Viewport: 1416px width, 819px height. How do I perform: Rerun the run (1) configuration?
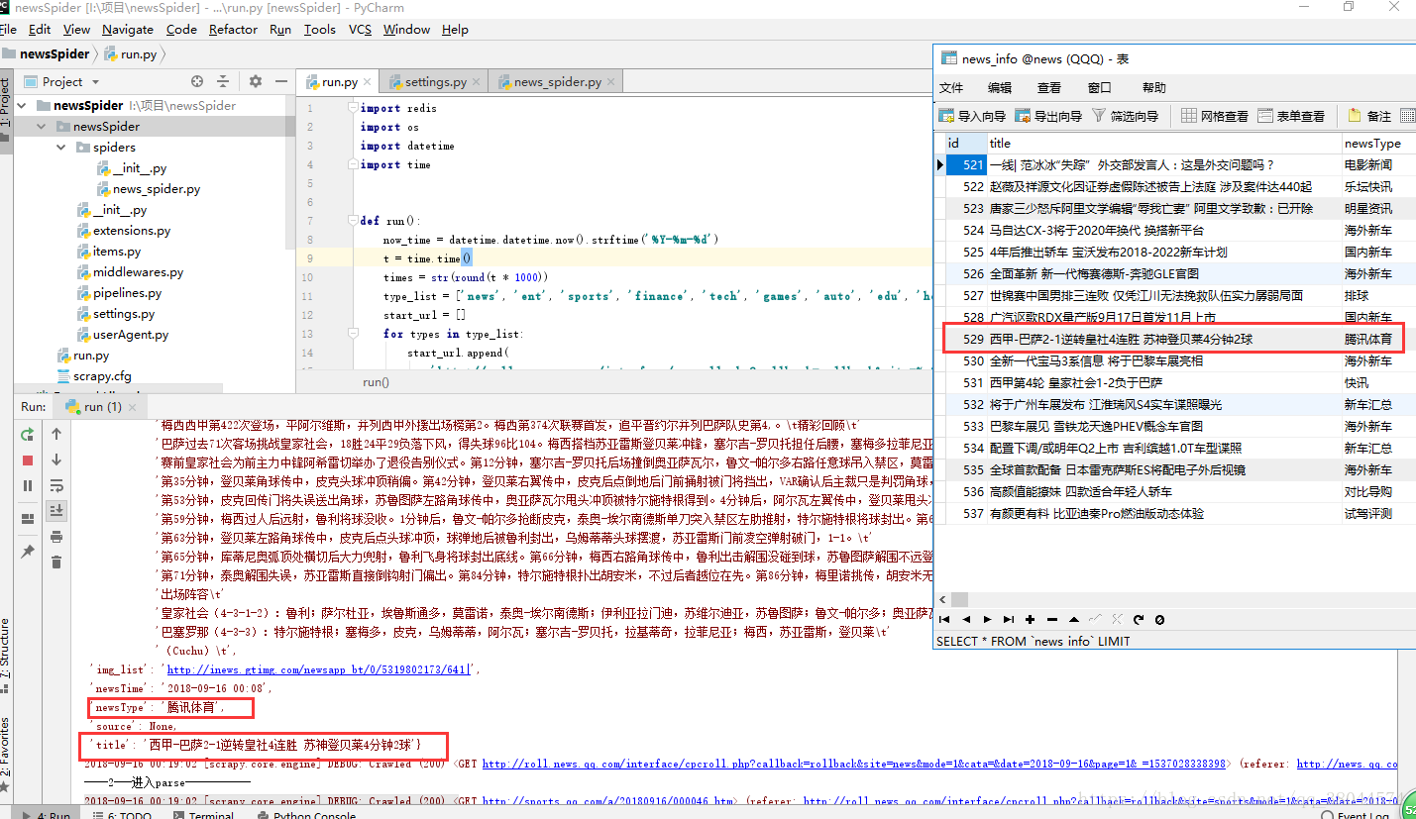[27, 434]
